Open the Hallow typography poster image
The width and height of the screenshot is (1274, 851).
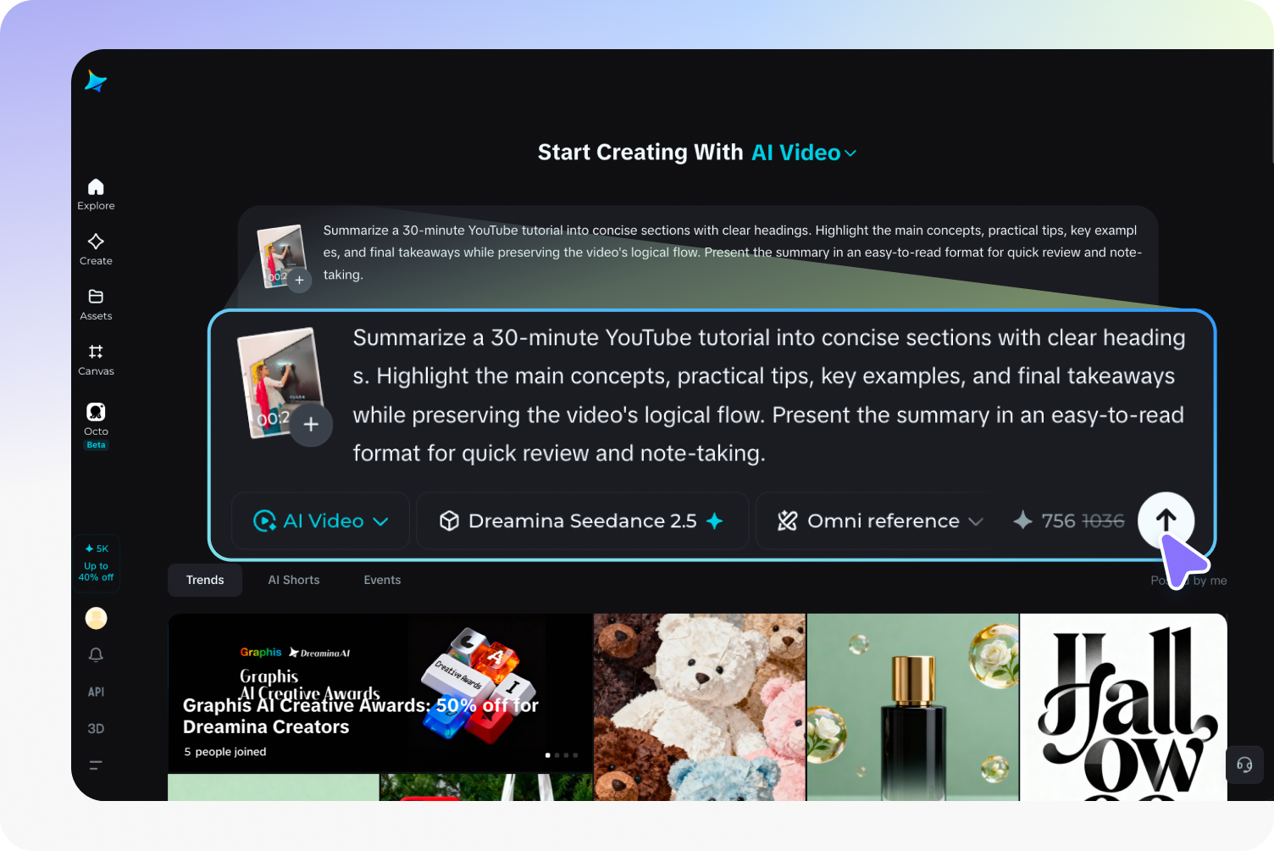pos(1123,707)
